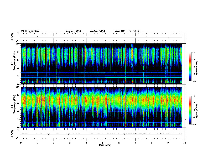
Task: Click the "8" kHz tick on ch.1 axis
Action: [18, 52]
